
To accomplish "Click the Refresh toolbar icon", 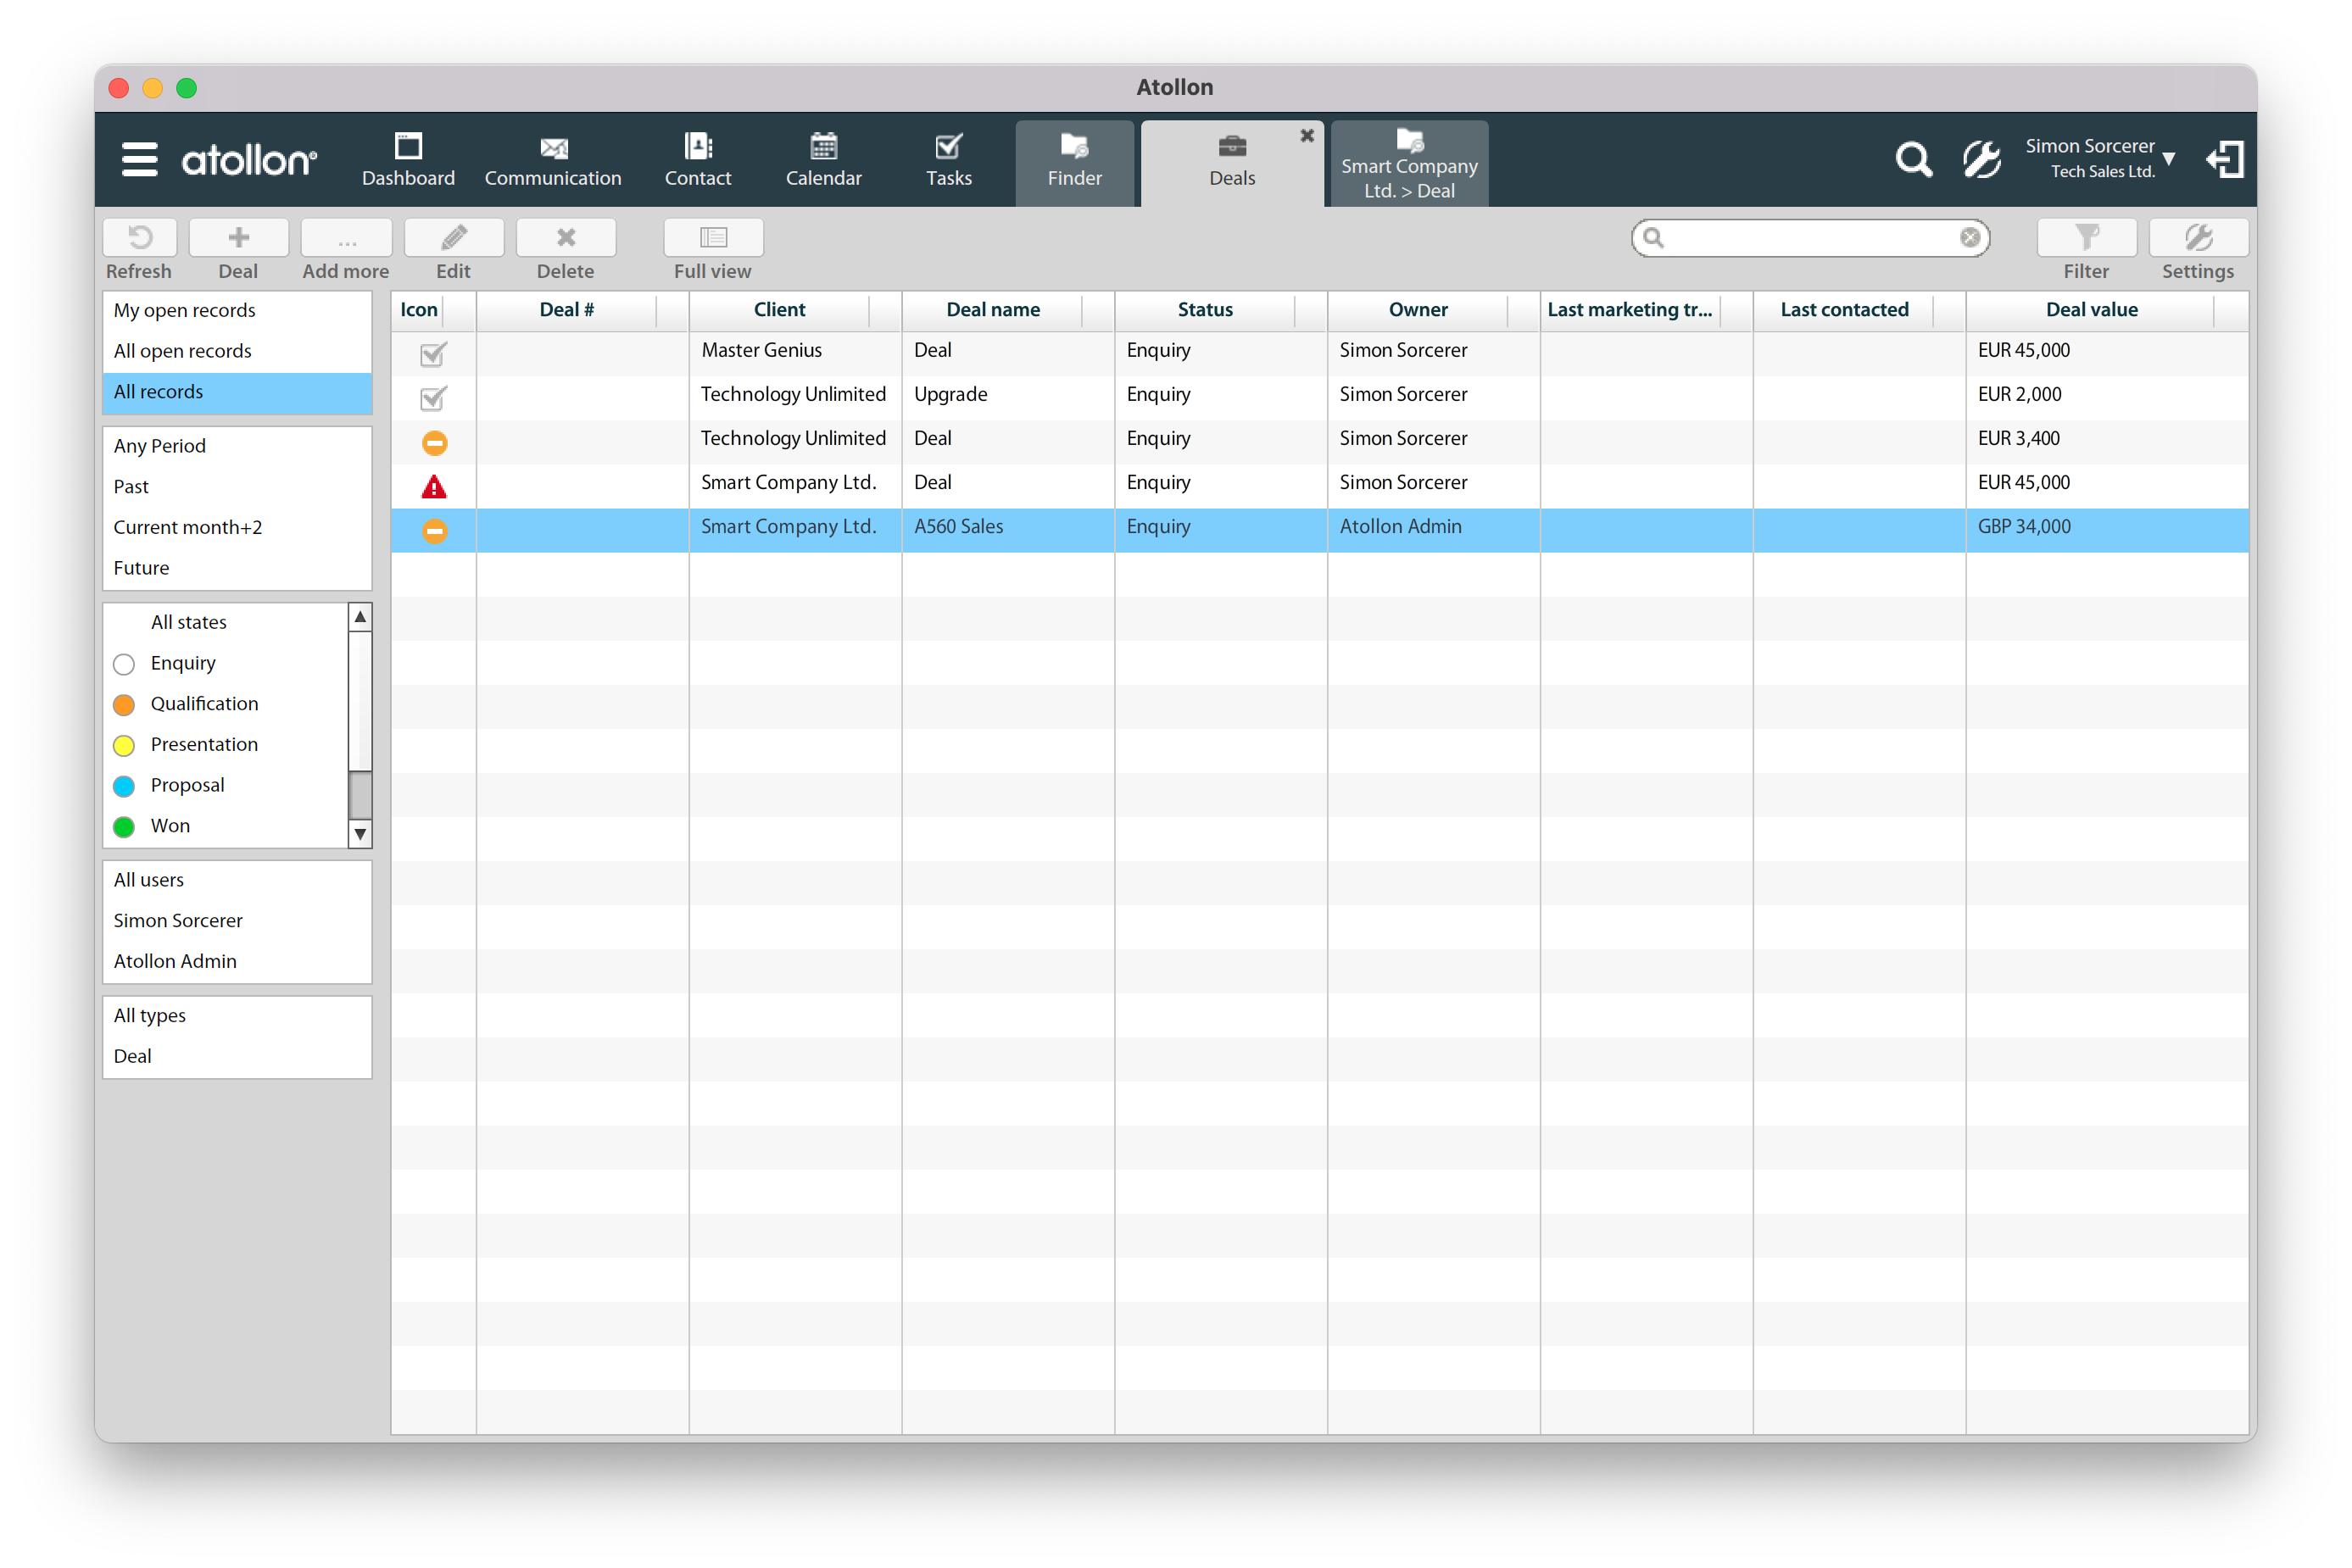I will click(140, 238).
